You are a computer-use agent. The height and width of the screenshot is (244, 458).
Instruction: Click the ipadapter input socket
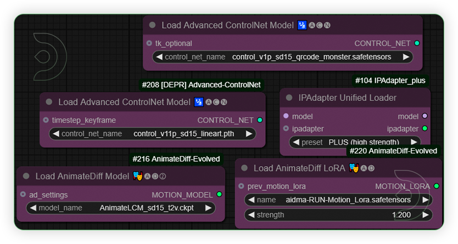click(x=286, y=128)
